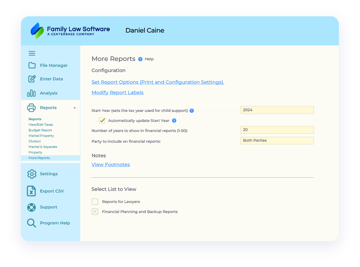Click the Program Help magnifier icon
360x267 pixels.
click(x=31, y=223)
